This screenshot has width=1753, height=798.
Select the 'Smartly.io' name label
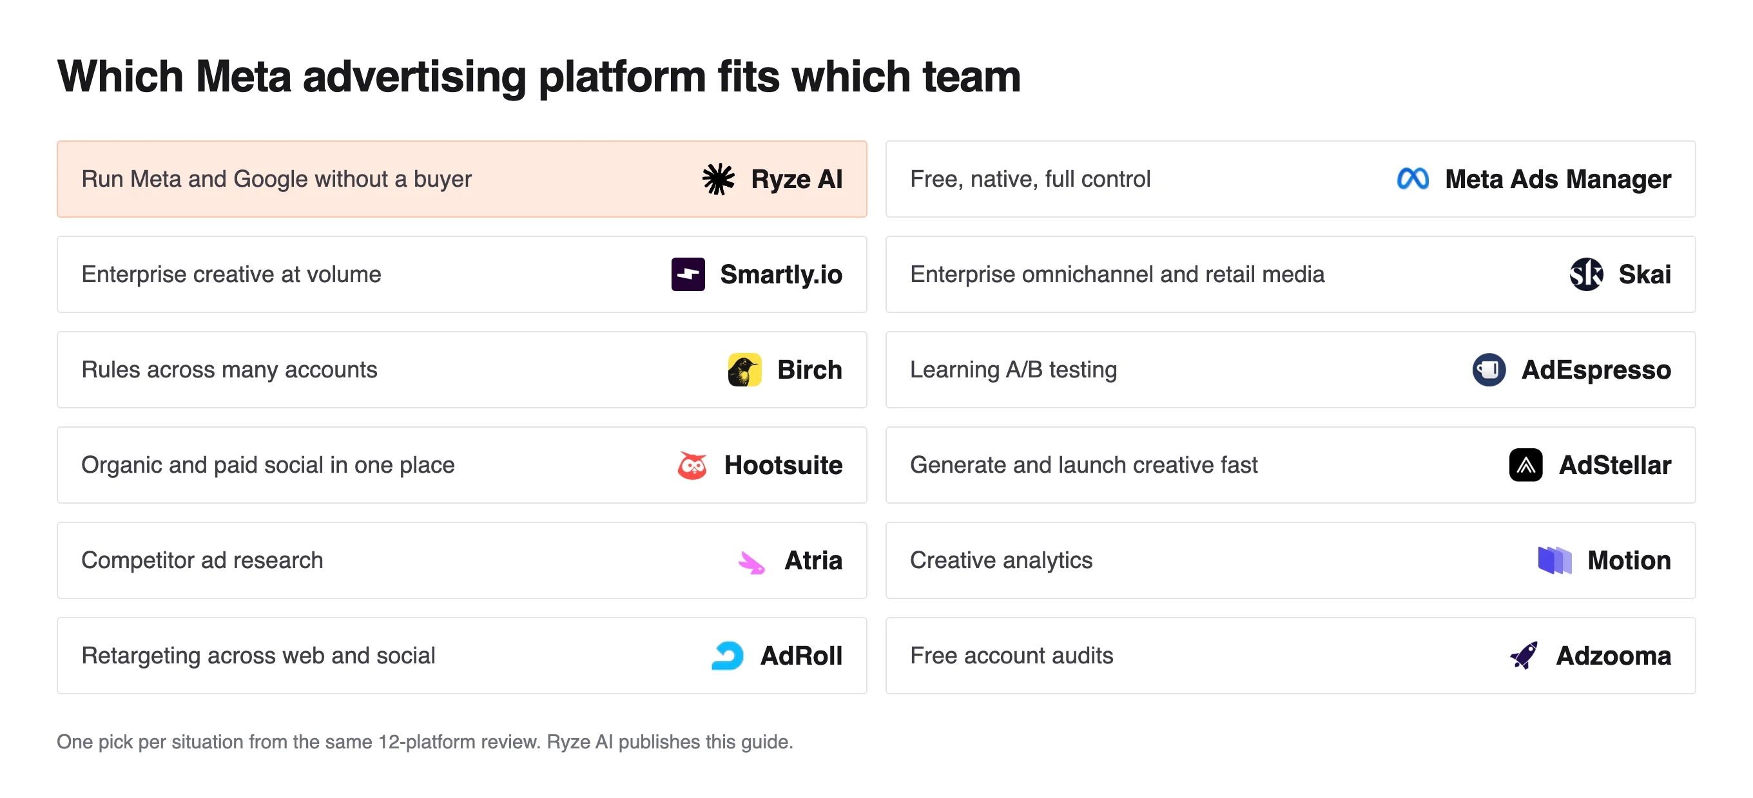click(x=780, y=274)
